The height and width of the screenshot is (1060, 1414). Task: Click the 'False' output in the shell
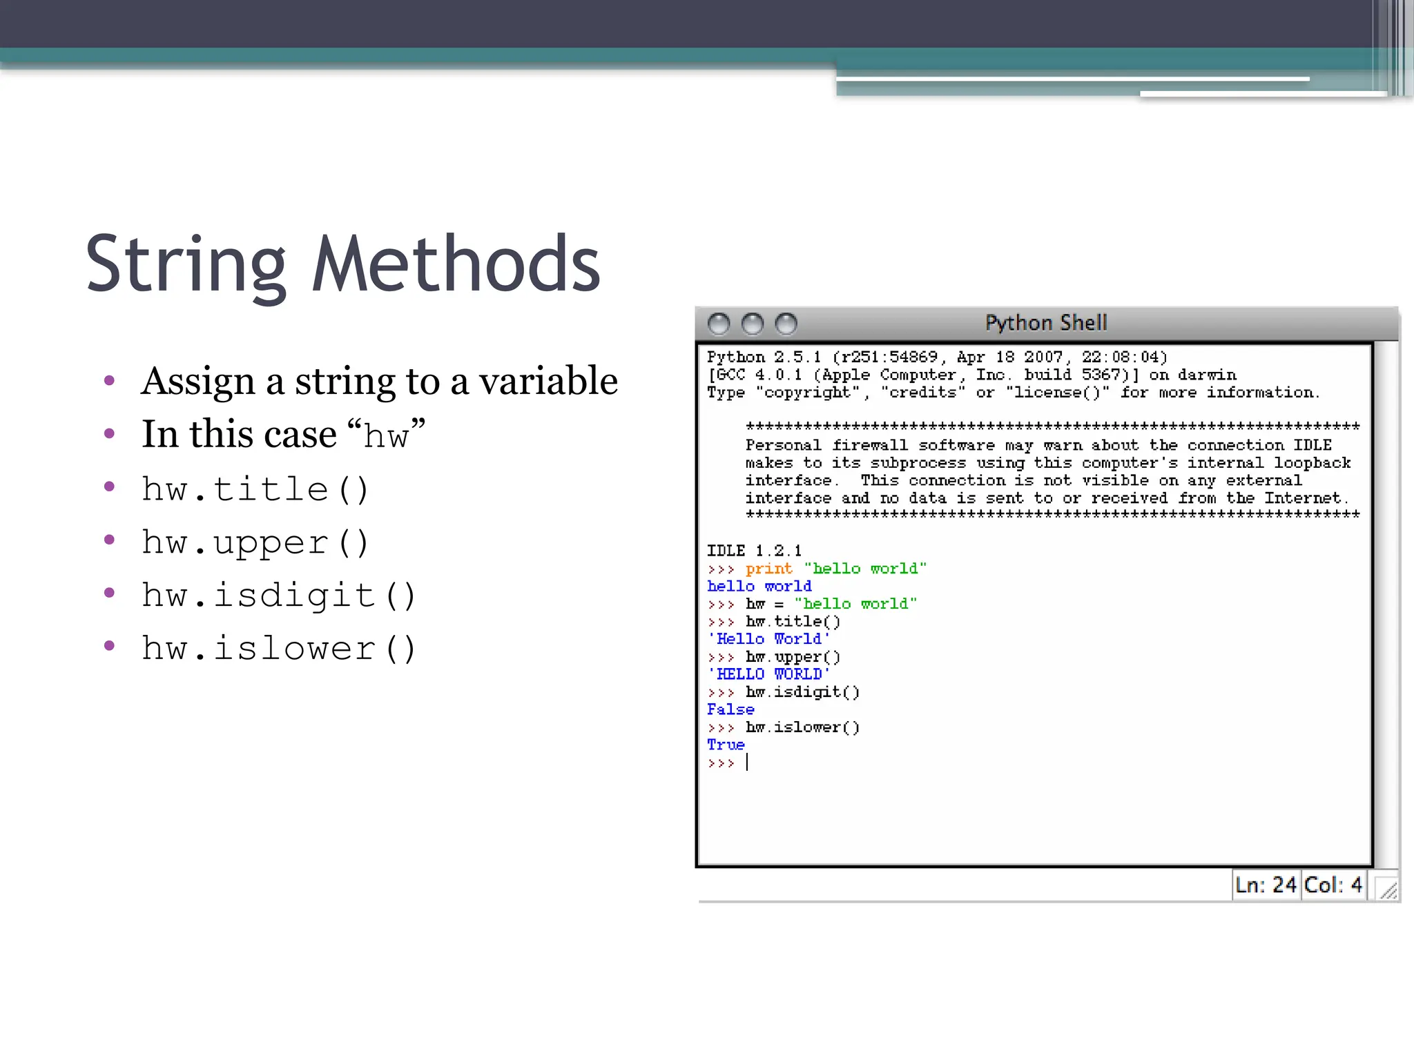(730, 709)
